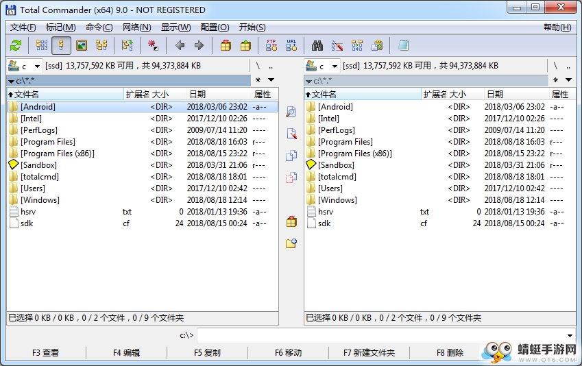Click the multi-rename tool toolbar icon
This screenshot has width=582, height=366.
pos(337,46)
